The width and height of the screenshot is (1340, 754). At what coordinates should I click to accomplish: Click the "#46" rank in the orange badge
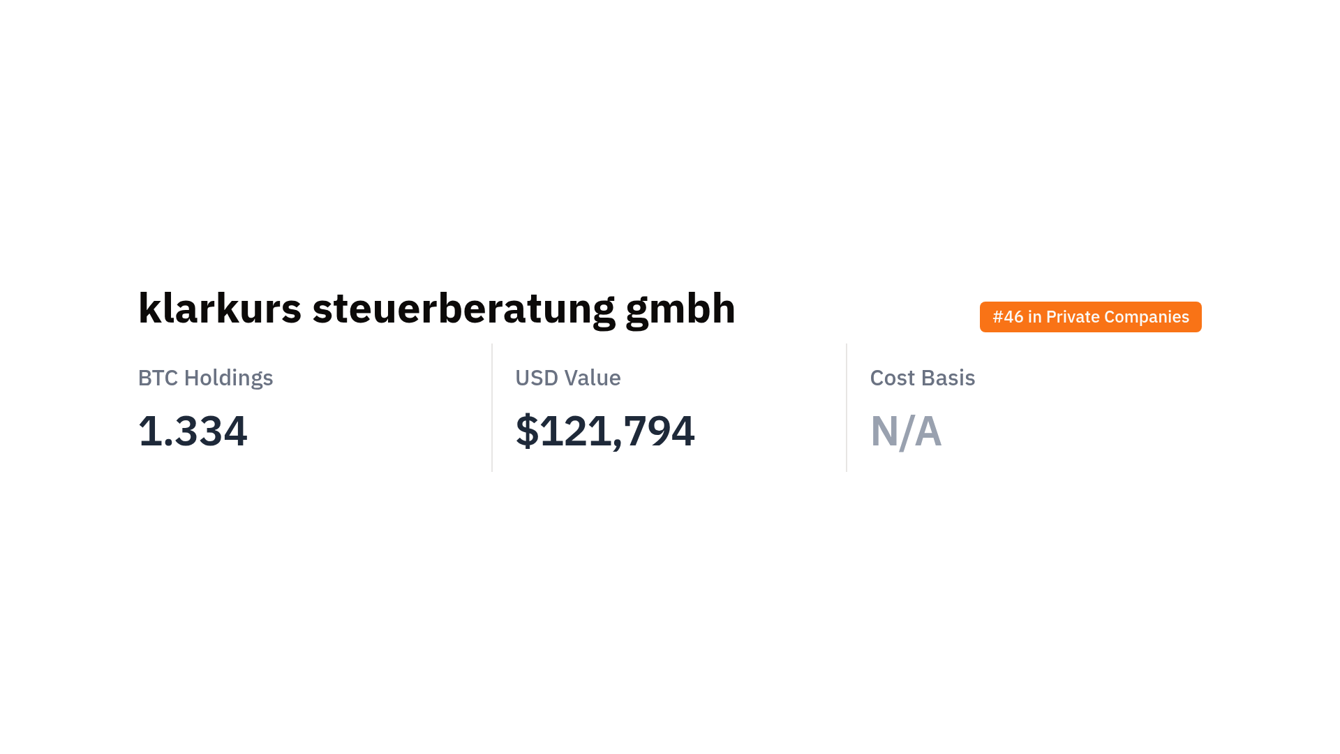(1008, 317)
